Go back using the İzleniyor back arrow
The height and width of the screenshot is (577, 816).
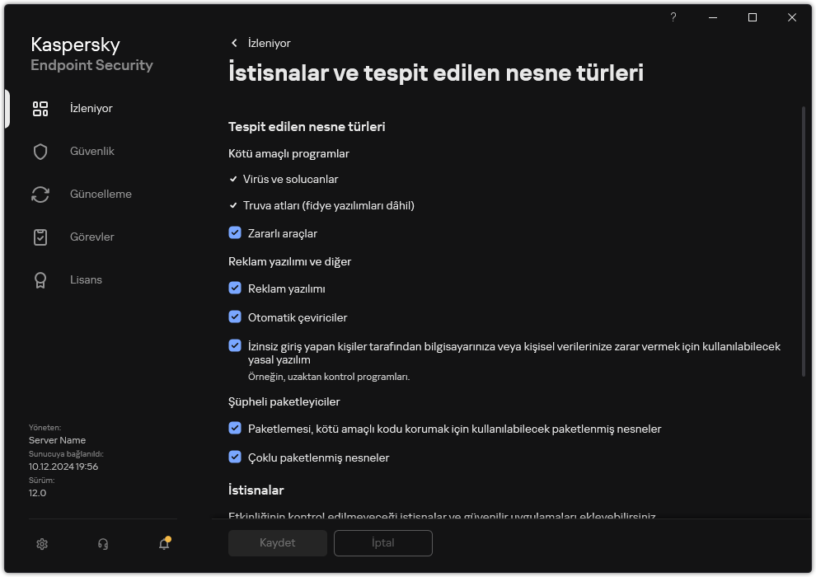pyautogui.click(x=233, y=43)
